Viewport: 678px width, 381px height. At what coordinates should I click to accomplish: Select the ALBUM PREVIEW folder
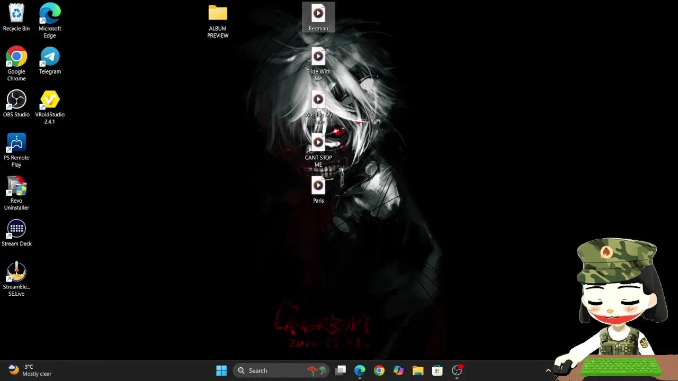[218, 21]
